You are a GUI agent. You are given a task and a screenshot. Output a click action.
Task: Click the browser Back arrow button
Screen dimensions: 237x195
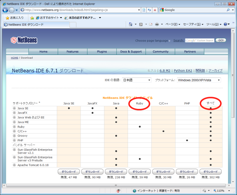5,10
